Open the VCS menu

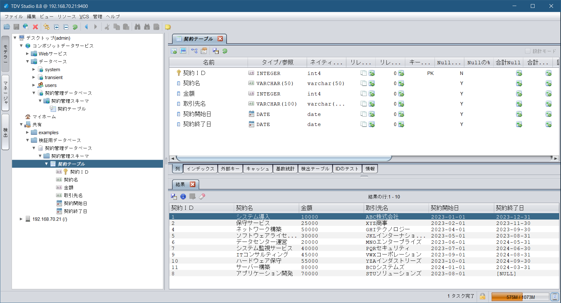coord(84,16)
